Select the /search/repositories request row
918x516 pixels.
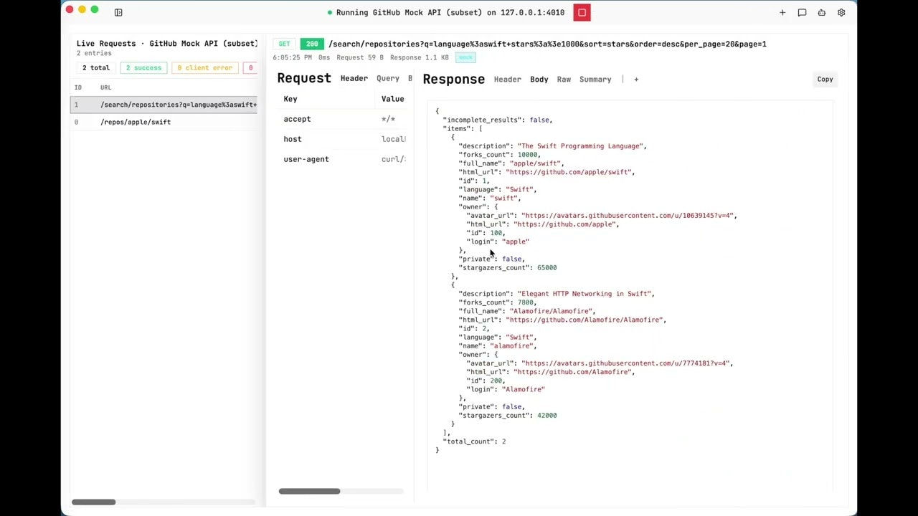pyautogui.click(x=164, y=105)
